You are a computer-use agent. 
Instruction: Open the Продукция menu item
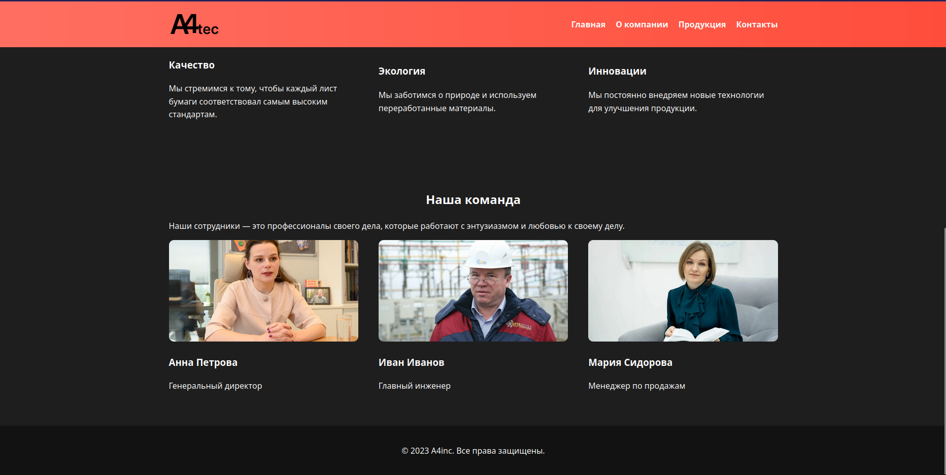pyautogui.click(x=701, y=24)
